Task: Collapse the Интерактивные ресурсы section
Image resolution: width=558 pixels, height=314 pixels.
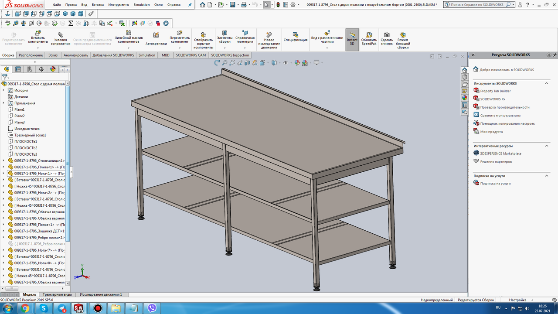Action: coord(547,146)
